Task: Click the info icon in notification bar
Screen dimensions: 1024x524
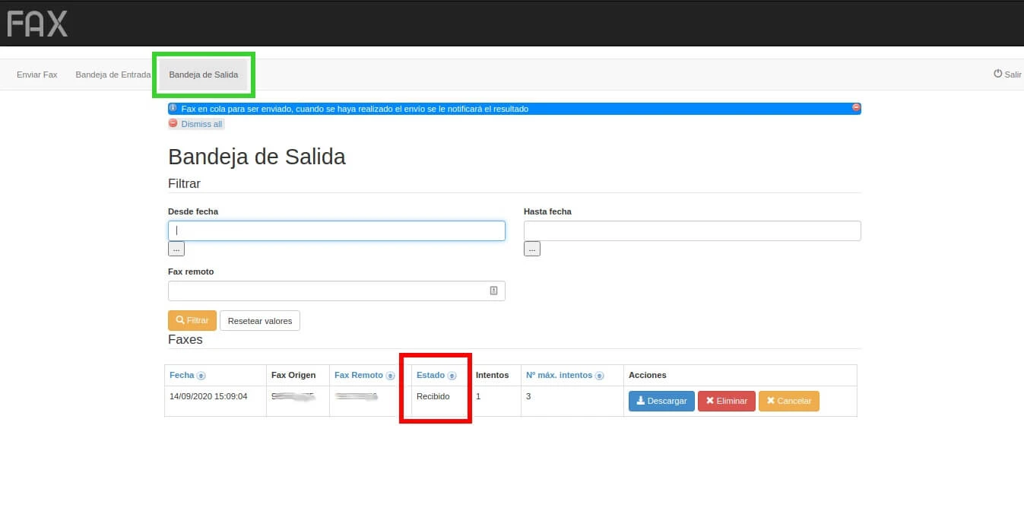Action: point(173,108)
